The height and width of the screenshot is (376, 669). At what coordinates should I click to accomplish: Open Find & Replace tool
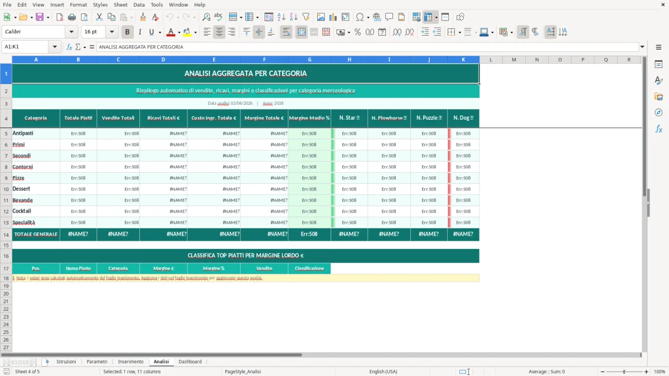click(206, 17)
